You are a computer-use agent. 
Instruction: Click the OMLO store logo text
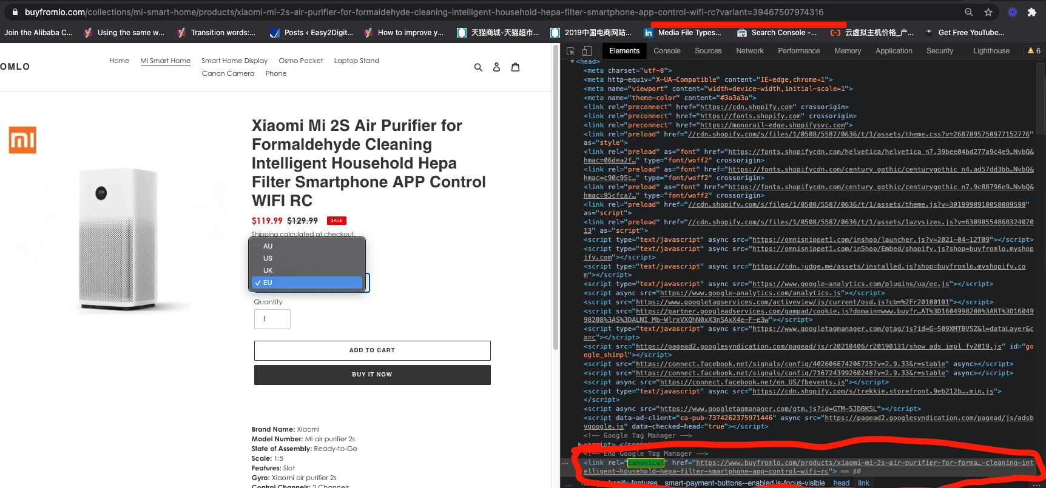point(15,67)
